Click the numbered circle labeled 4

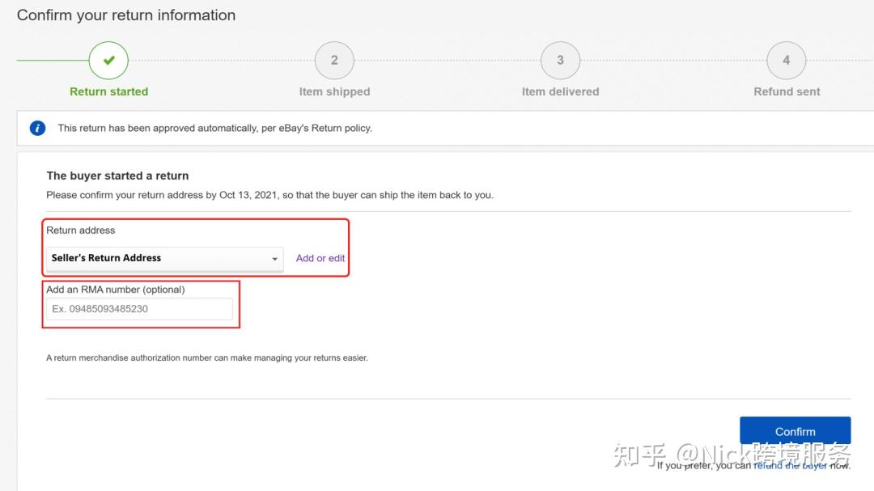(786, 60)
